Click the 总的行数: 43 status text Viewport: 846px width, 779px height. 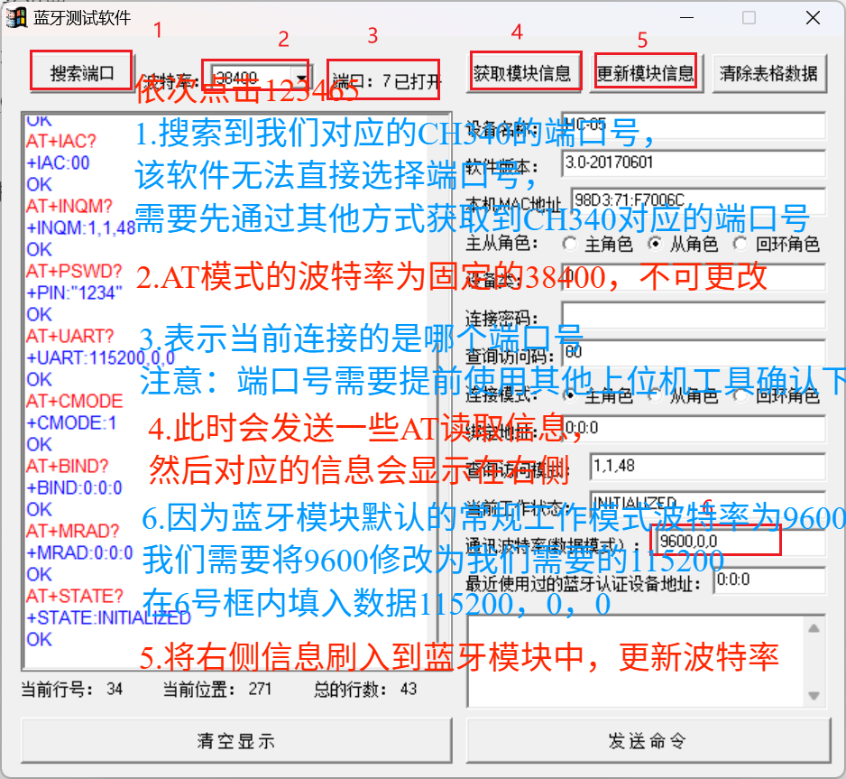pos(365,689)
